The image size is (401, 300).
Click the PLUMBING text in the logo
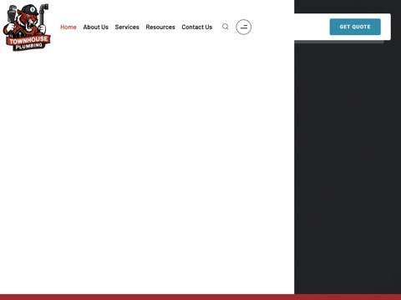pyautogui.click(x=29, y=46)
